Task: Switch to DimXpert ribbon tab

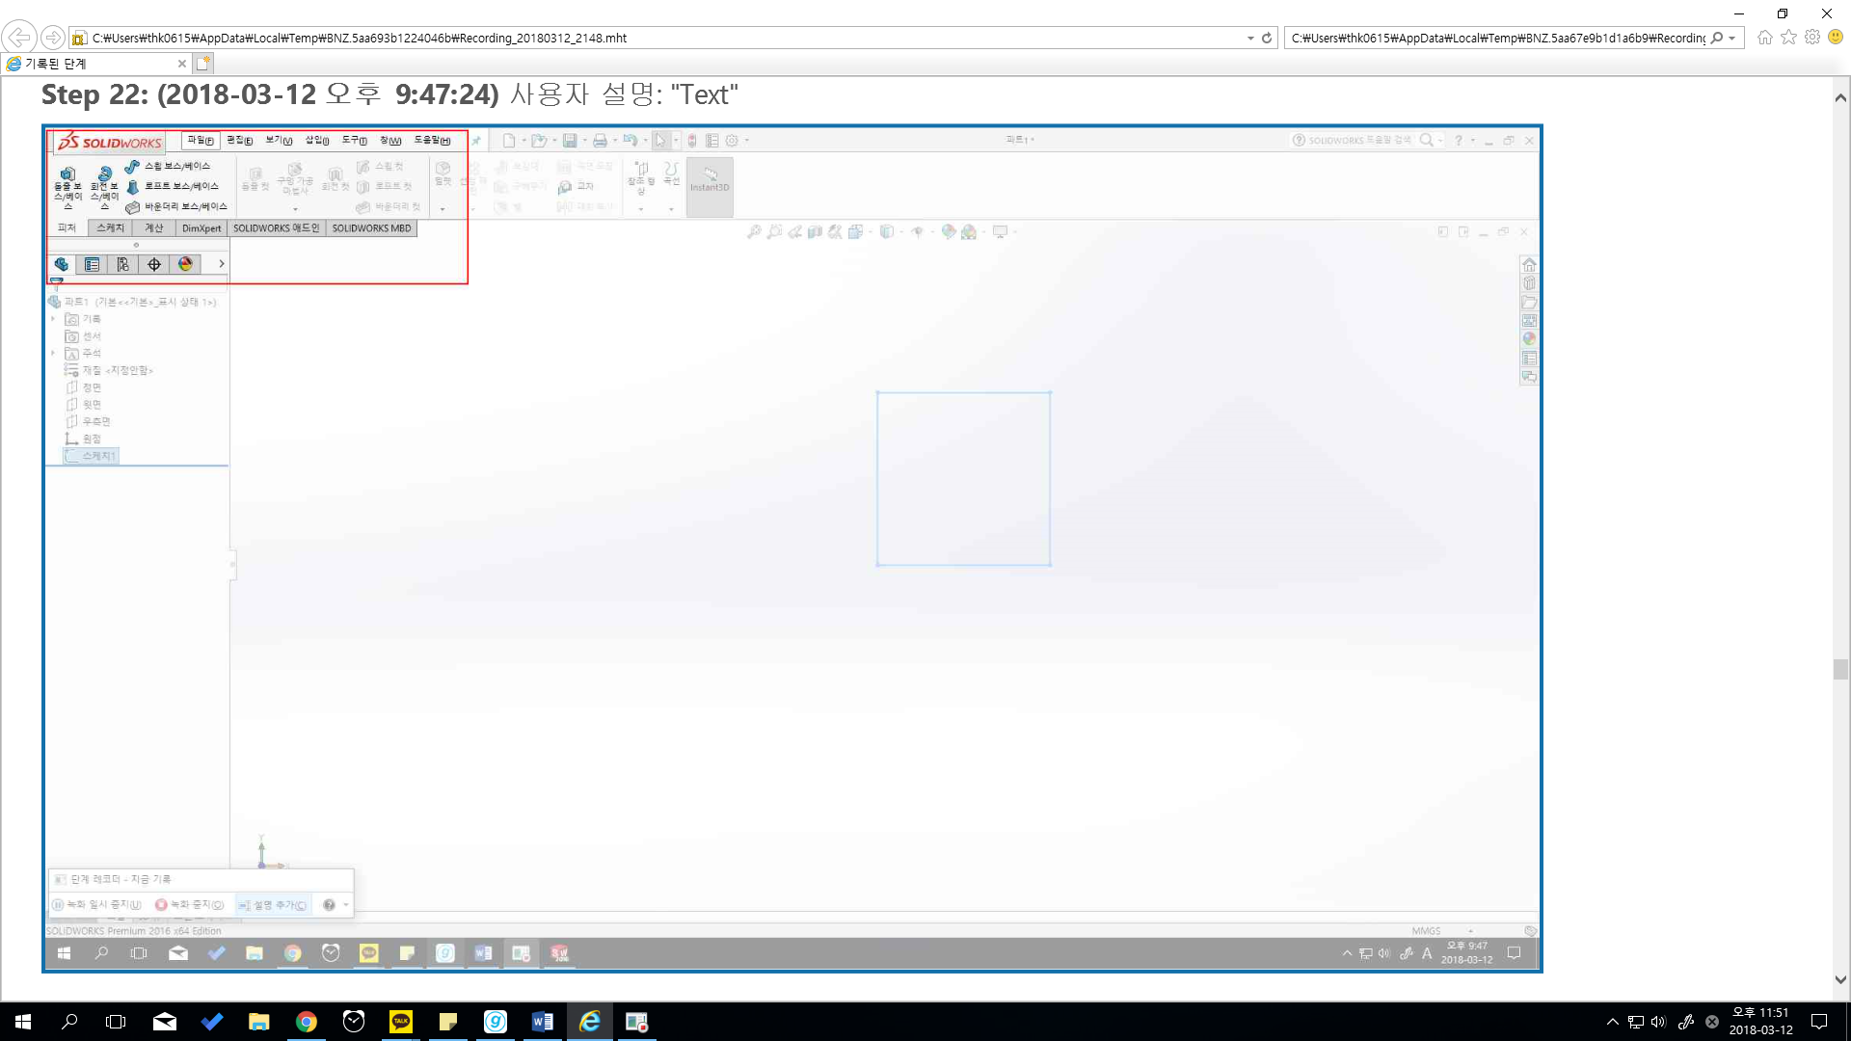Action: [x=201, y=228]
